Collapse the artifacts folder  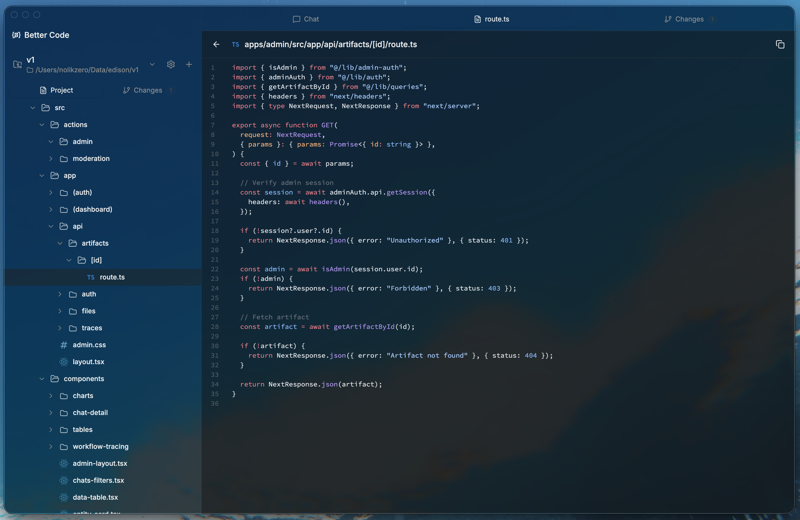pyautogui.click(x=60, y=243)
